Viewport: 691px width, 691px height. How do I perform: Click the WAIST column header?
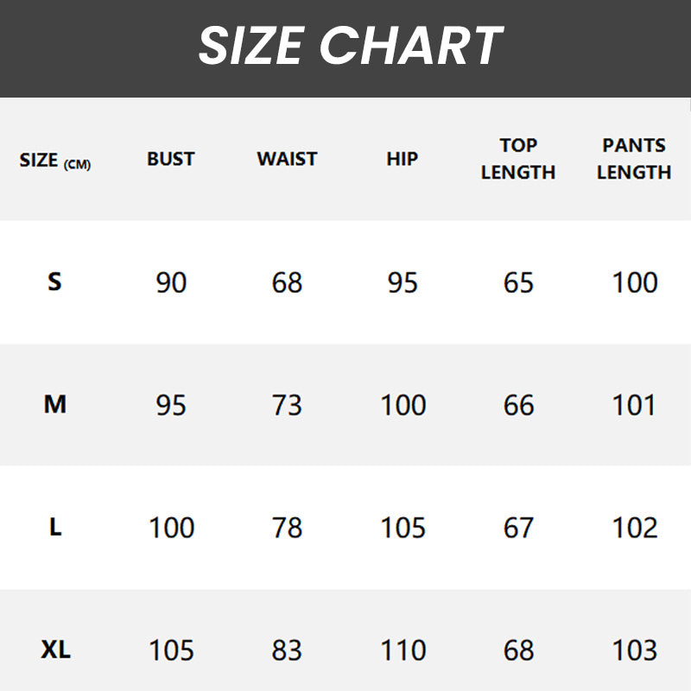coord(287,159)
